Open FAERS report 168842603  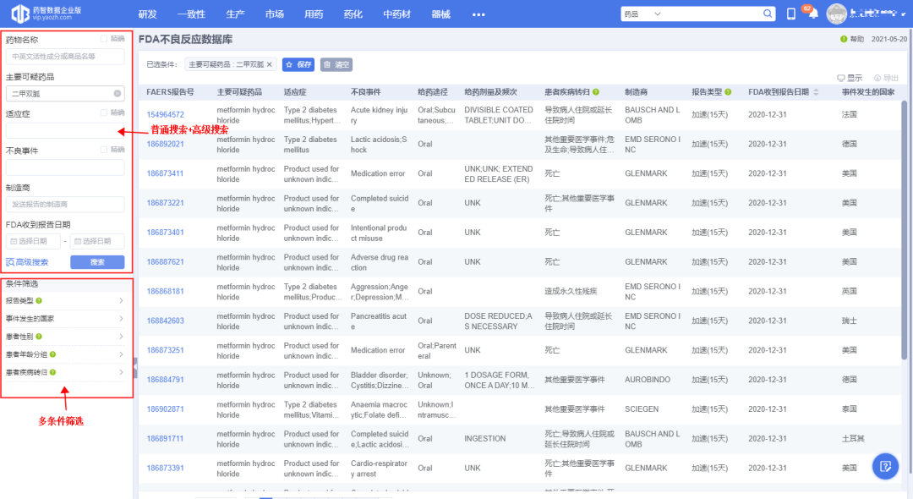click(166, 321)
